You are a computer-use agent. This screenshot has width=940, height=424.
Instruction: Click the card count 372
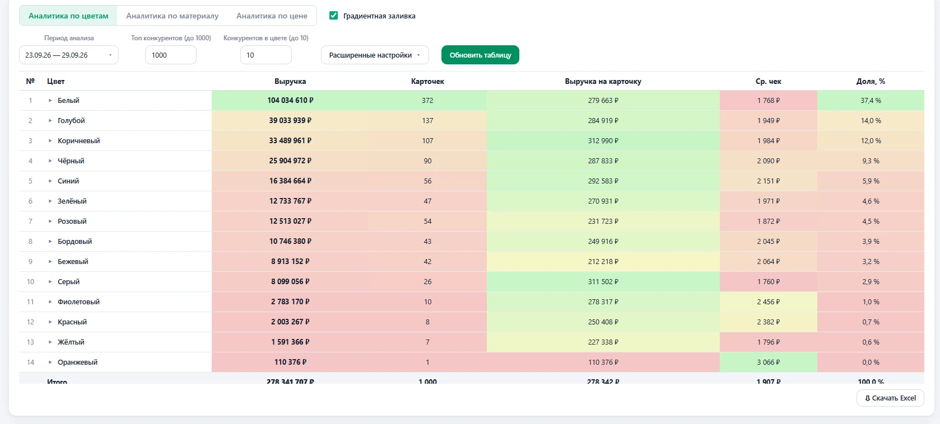(x=427, y=101)
